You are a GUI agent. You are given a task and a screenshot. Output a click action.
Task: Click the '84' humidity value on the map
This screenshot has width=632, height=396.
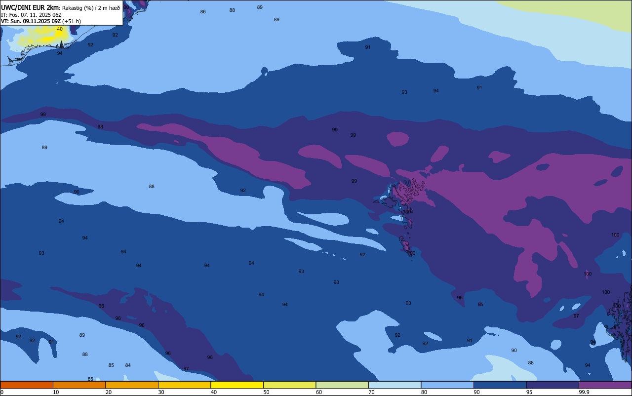(x=128, y=365)
